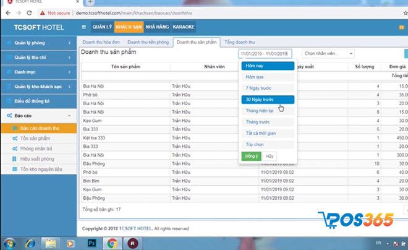Choose Tháng hiện tại range
408x250 pixels.
(x=268, y=111)
